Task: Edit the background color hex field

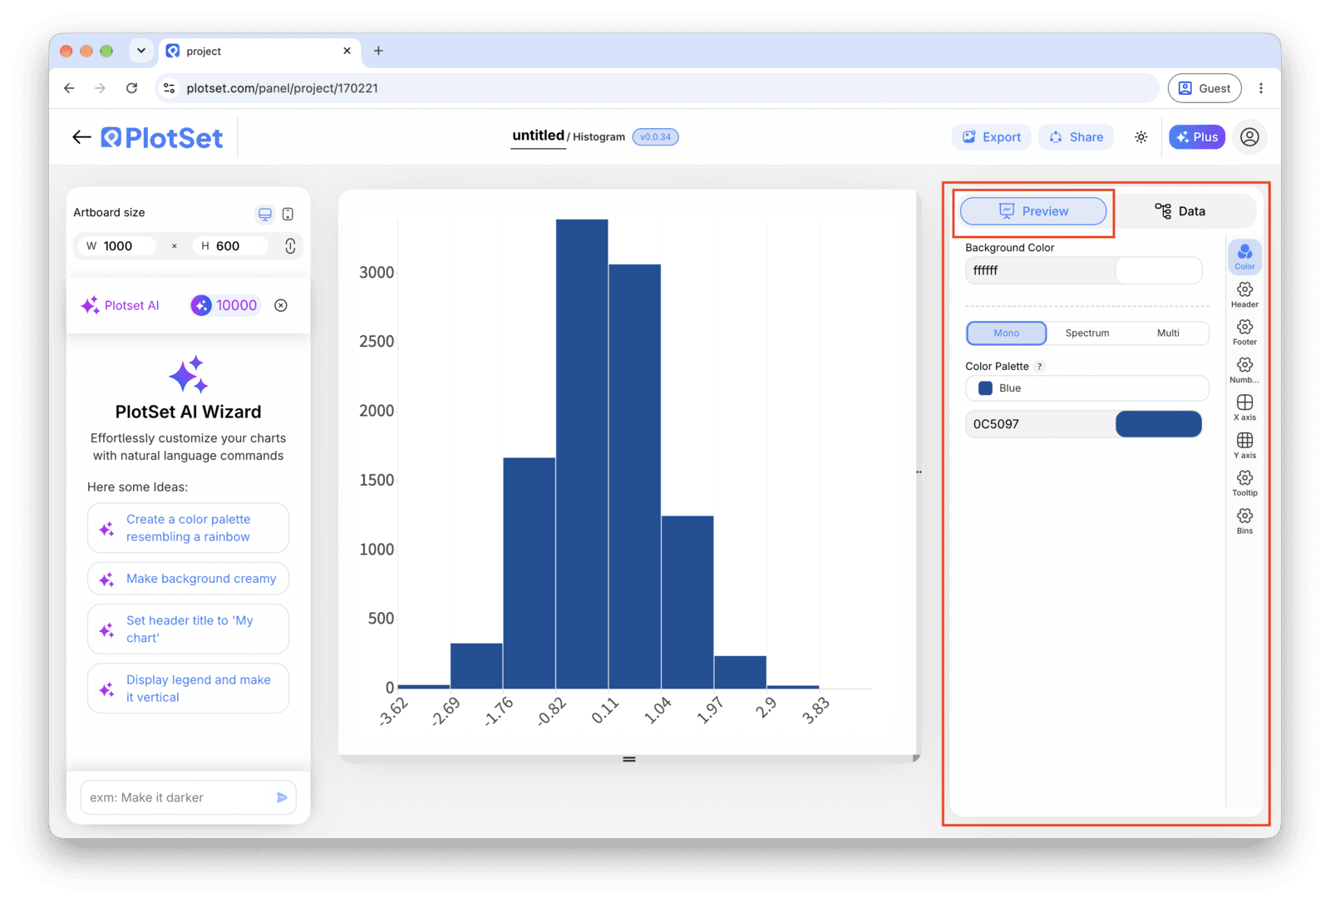Action: pyautogui.click(x=1040, y=270)
